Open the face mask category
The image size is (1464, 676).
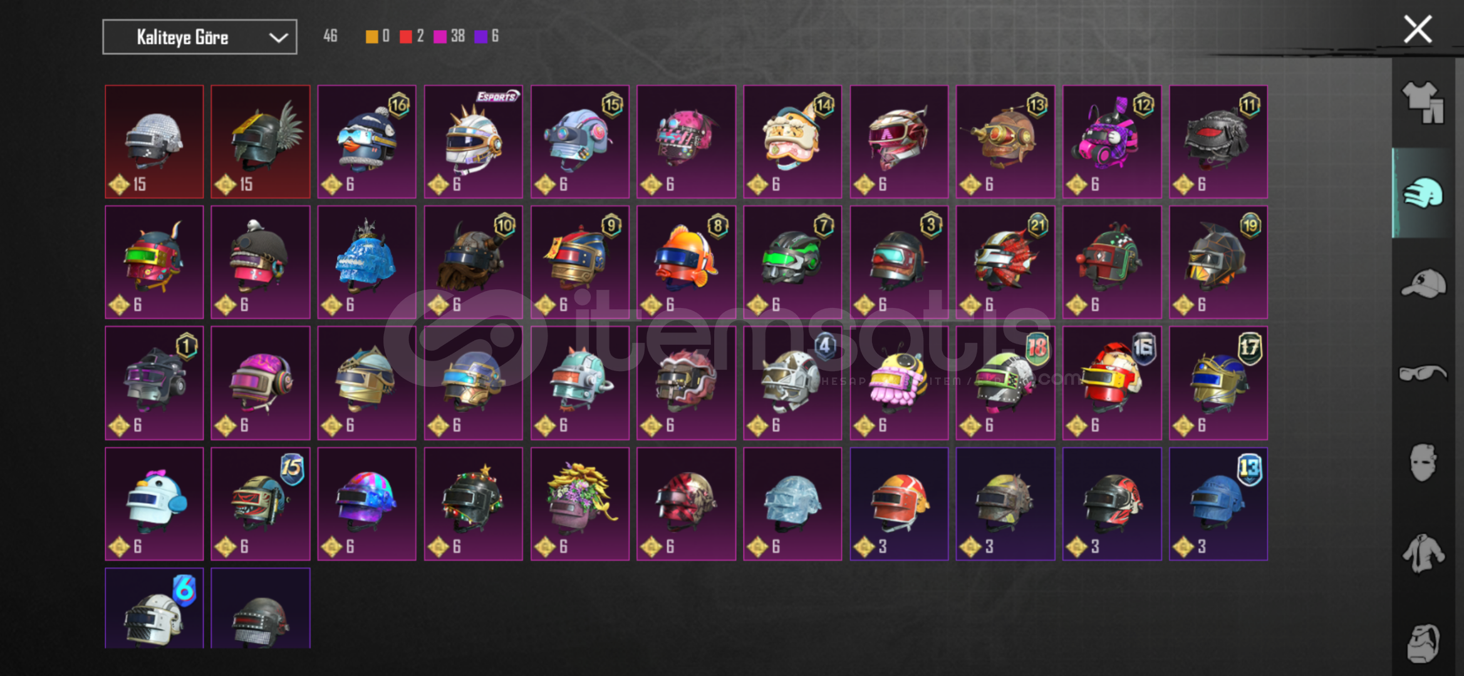1423,462
